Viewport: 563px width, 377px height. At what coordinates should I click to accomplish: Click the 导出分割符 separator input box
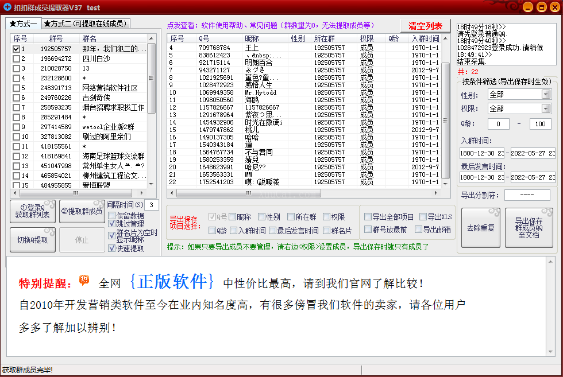[527, 195]
